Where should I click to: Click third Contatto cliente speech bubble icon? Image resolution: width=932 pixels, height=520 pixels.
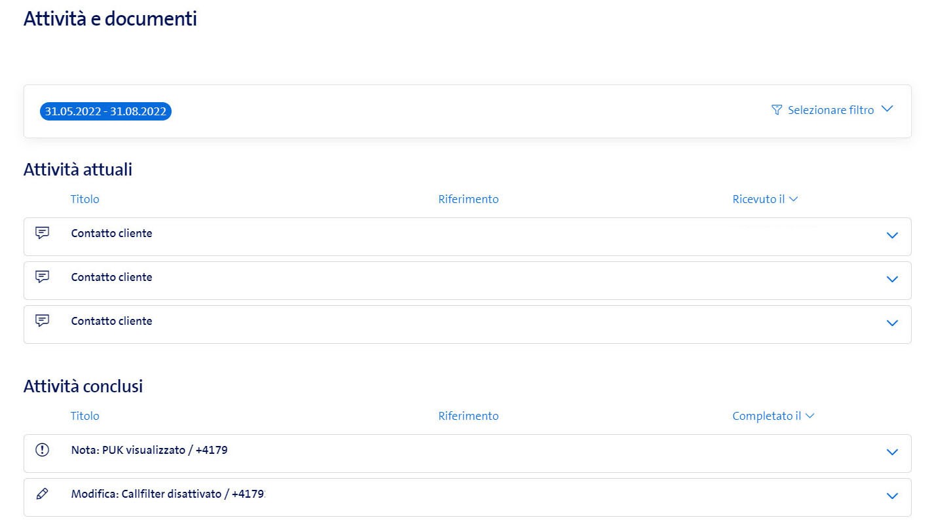[42, 321]
